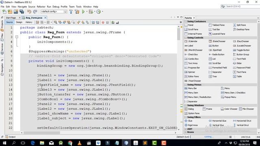The height and width of the screenshot is (146, 260).
Task: Select Button component in Palette
Action: coord(214,46)
